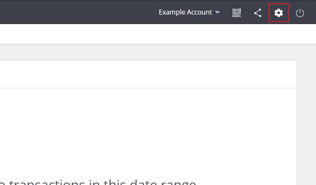This screenshot has height=185, width=316.
Task: Click the chevron beside Example Account
Action: 217,12
